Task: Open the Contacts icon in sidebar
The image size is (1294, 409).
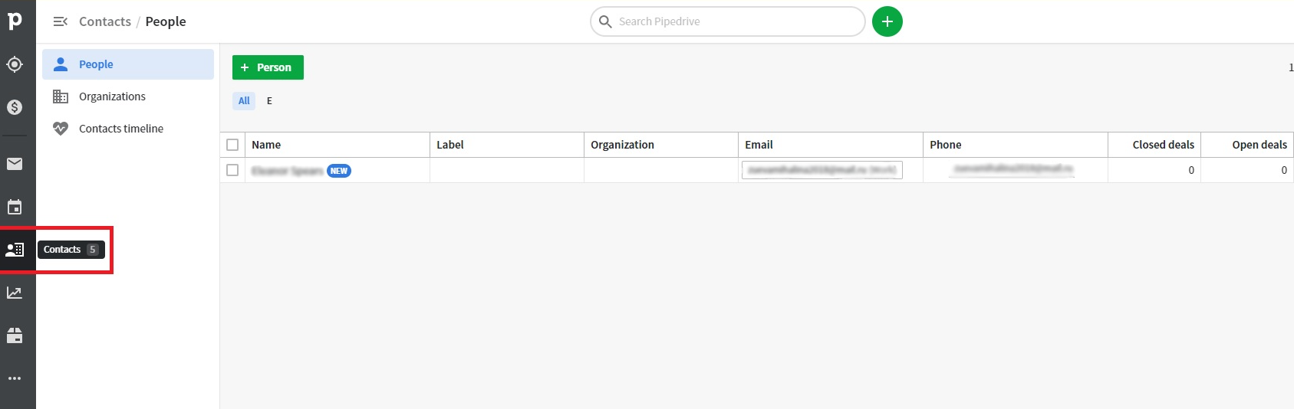Action: coord(15,250)
